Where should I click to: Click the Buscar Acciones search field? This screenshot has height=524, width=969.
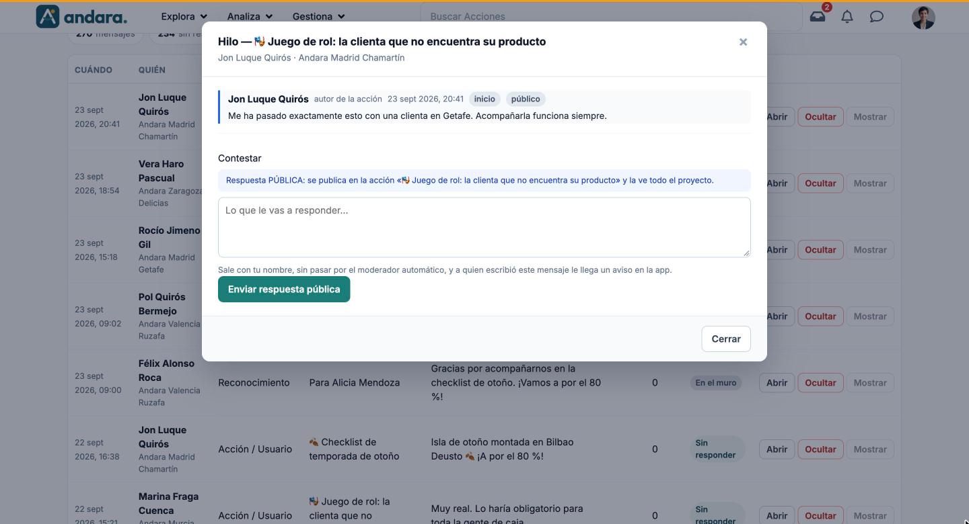[x=611, y=16]
